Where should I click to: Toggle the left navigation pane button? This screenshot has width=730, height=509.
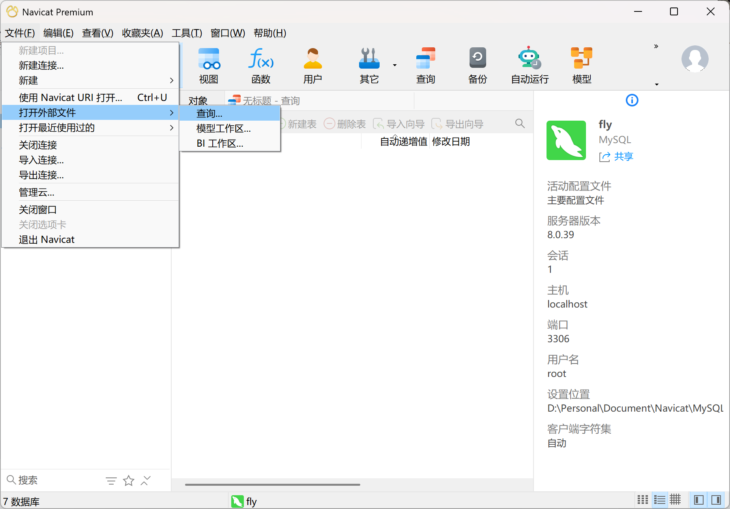pyautogui.click(x=699, y=500)
